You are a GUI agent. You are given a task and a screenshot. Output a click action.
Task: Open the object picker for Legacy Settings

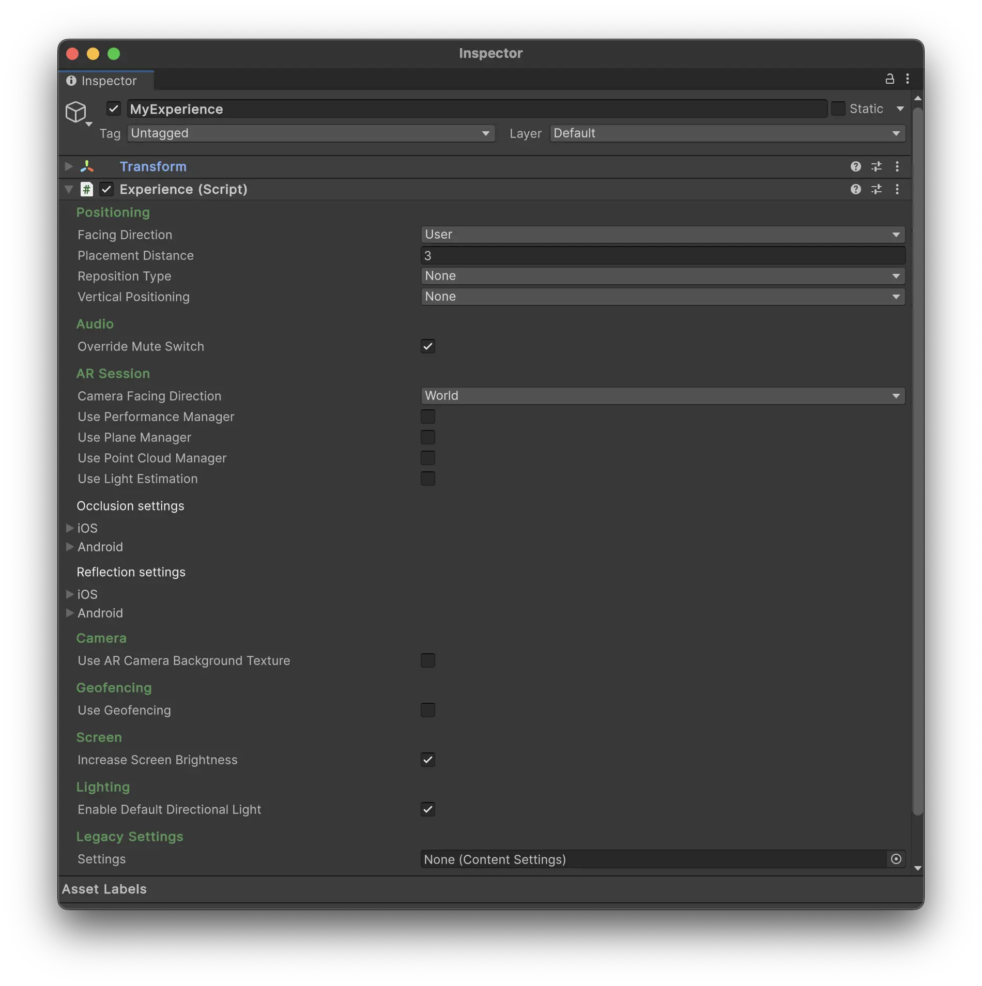click(x=897, y=859)
